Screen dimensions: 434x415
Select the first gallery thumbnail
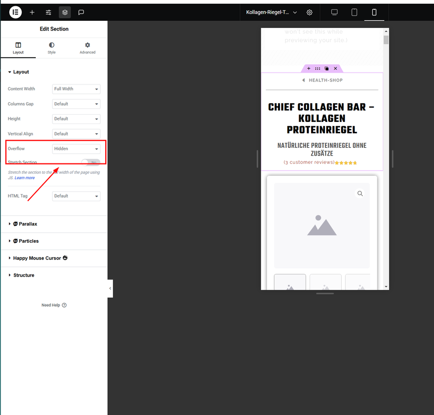coord(290,282)
